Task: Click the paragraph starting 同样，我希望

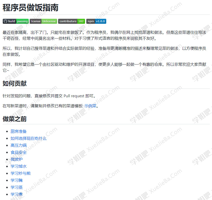Action: pos(104,67)
